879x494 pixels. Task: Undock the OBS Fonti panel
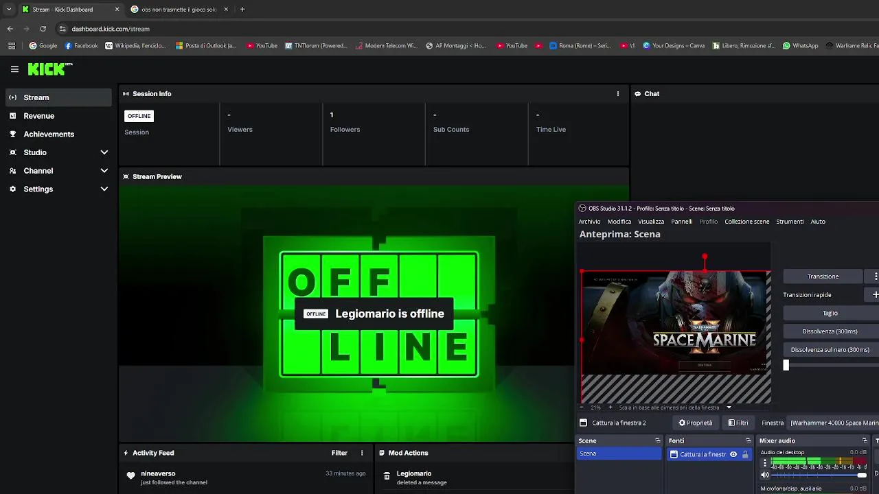point(748,440)
